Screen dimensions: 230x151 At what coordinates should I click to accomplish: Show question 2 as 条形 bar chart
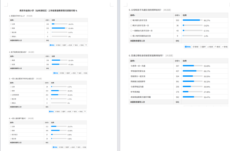pyautogui.click(x=79, y=73)
